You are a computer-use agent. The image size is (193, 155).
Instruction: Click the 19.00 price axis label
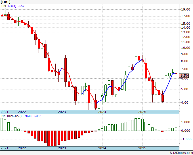pyautogui.click(x=186, y=9)
